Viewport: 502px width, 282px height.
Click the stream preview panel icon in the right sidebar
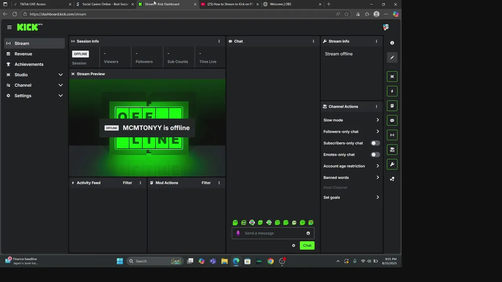(x=392, y=76)
